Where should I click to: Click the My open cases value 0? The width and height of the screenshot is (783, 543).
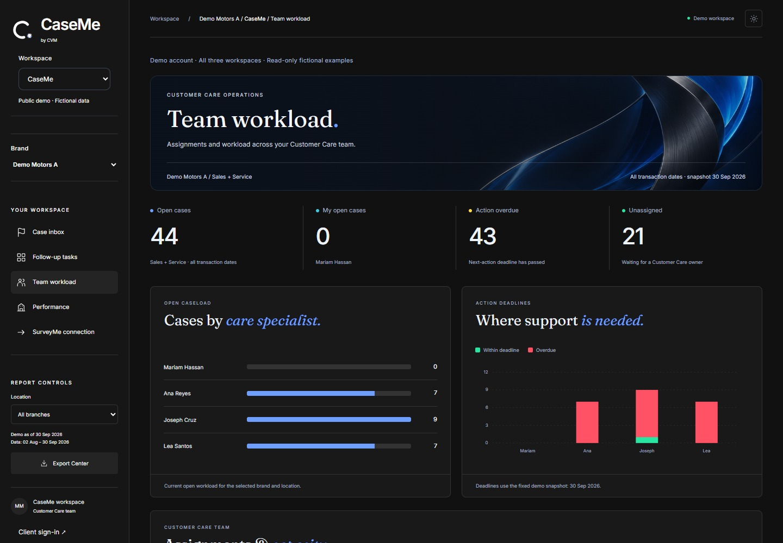[323, 236]
